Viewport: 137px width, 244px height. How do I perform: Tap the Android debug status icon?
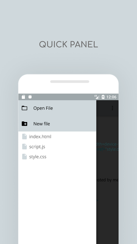30,97
